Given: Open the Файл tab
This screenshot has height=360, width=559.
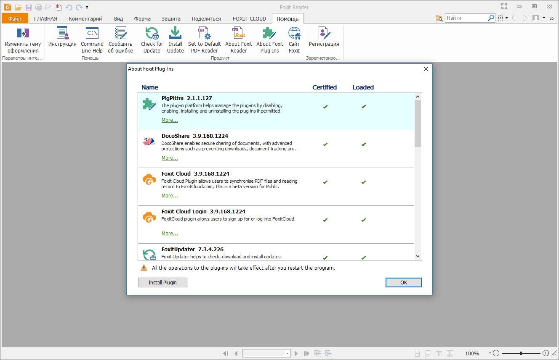Looking at the screenshot, I should pos(15,18).
